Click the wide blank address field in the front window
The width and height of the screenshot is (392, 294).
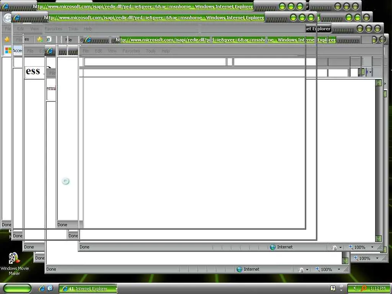click(155, 62)
